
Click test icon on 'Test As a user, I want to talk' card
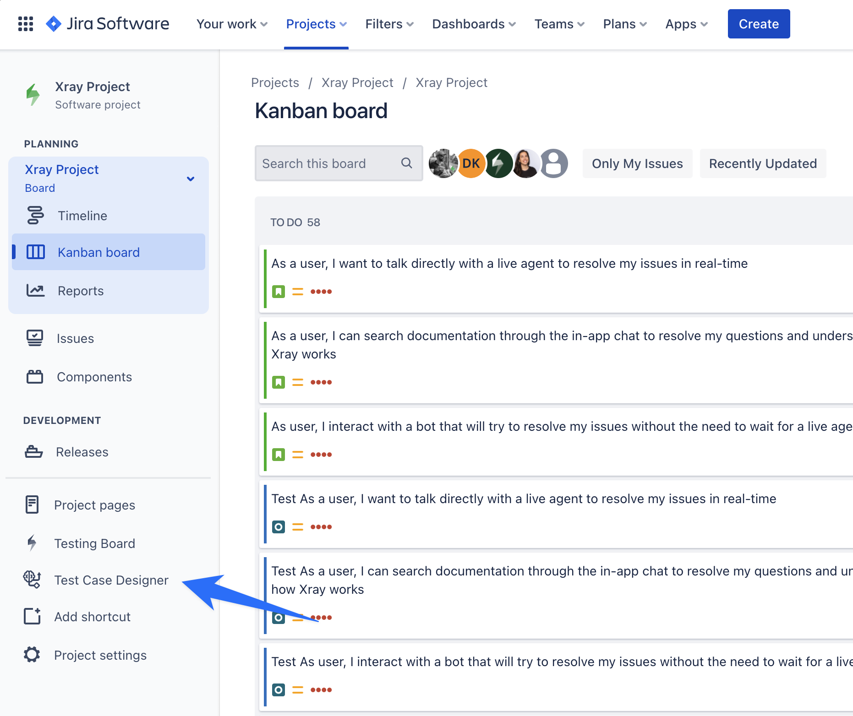tap(279, 526)
